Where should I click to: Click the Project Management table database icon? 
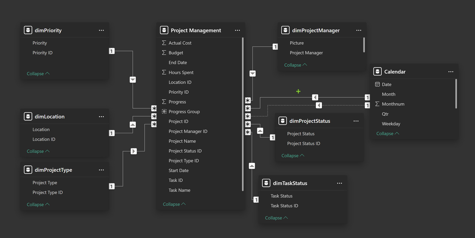(164, 30)
